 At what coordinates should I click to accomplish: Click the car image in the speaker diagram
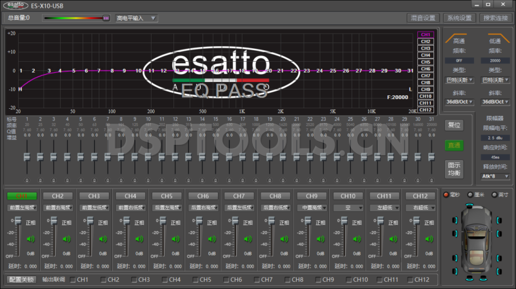tap(477, 241)
